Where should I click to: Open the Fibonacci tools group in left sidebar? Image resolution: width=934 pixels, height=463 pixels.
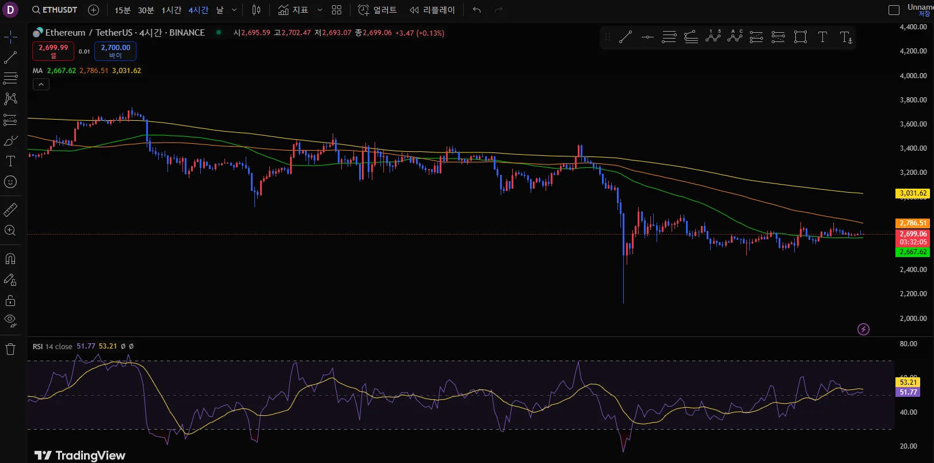[10, 78]
